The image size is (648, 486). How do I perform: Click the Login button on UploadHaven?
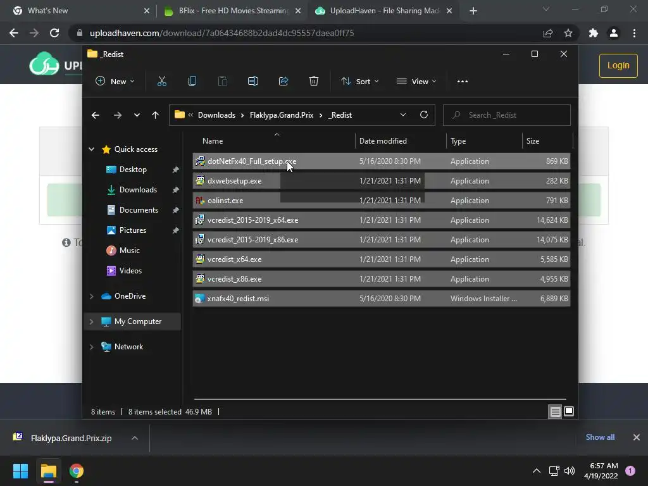(x=618, y=66)
